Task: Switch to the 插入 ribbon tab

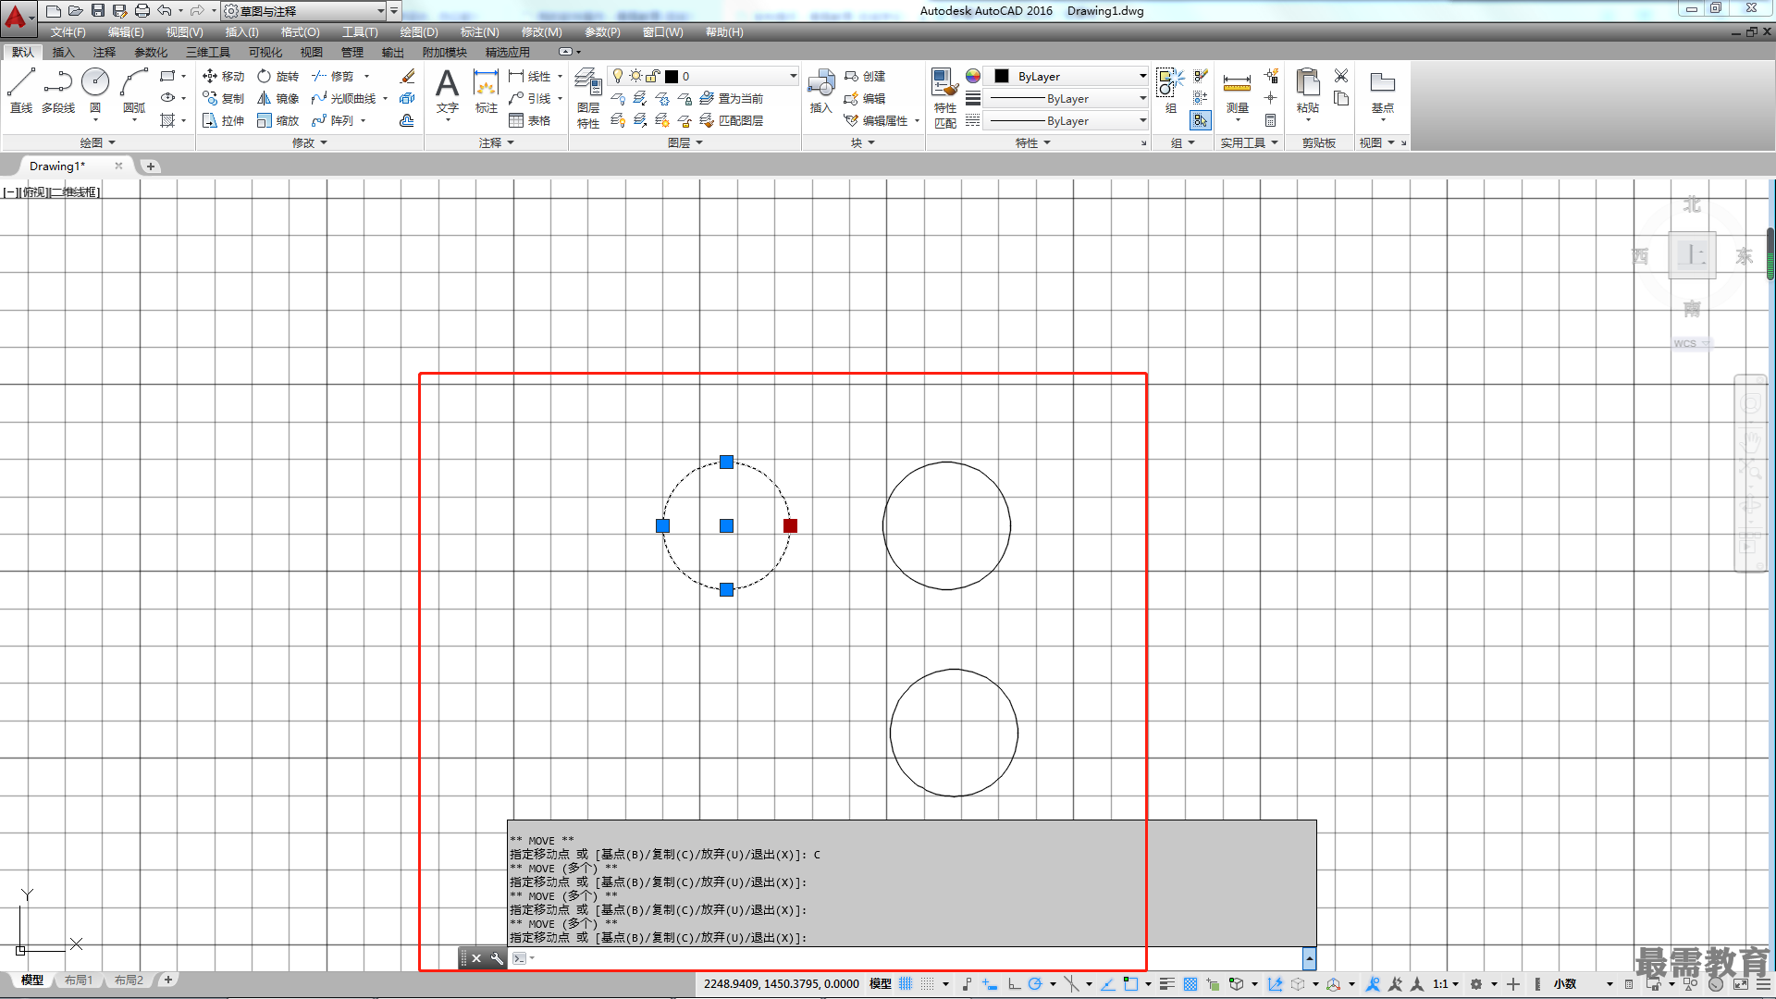Action: [63, 52]
